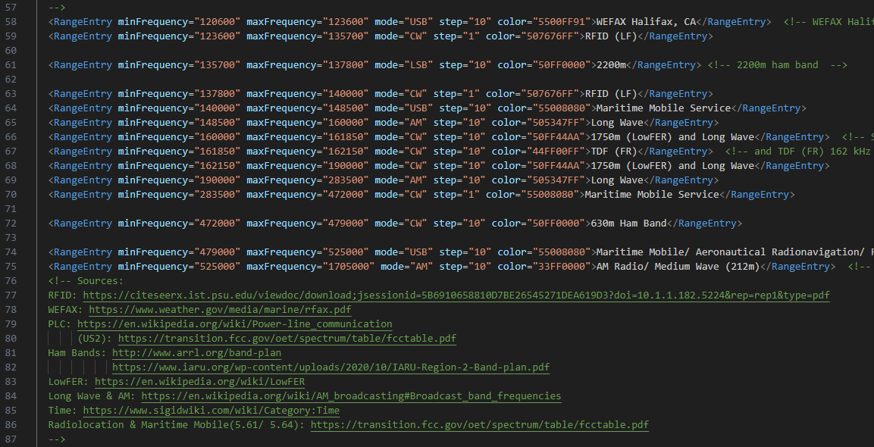The height and width of the screenshot is (447, 874).
Task: Open the Wikipedia LowFER link
Action: pos(199,382)
